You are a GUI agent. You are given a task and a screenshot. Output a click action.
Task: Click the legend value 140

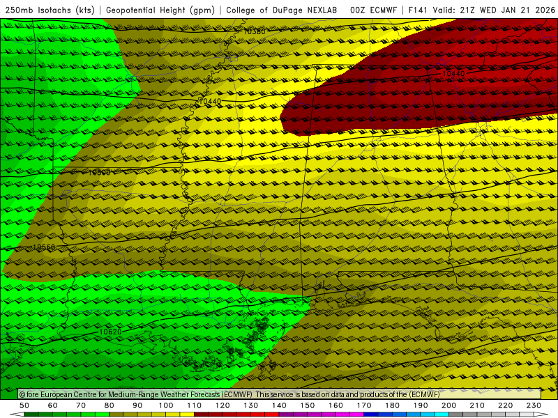(x=279, y=405)
